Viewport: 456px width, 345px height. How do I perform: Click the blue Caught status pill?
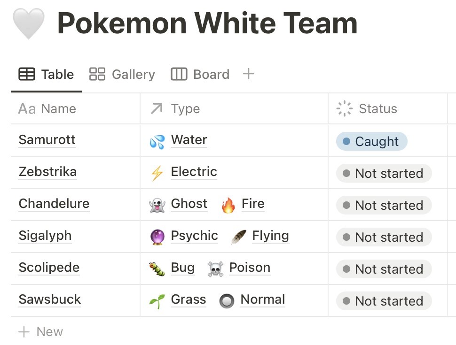(x=371, y=140)
